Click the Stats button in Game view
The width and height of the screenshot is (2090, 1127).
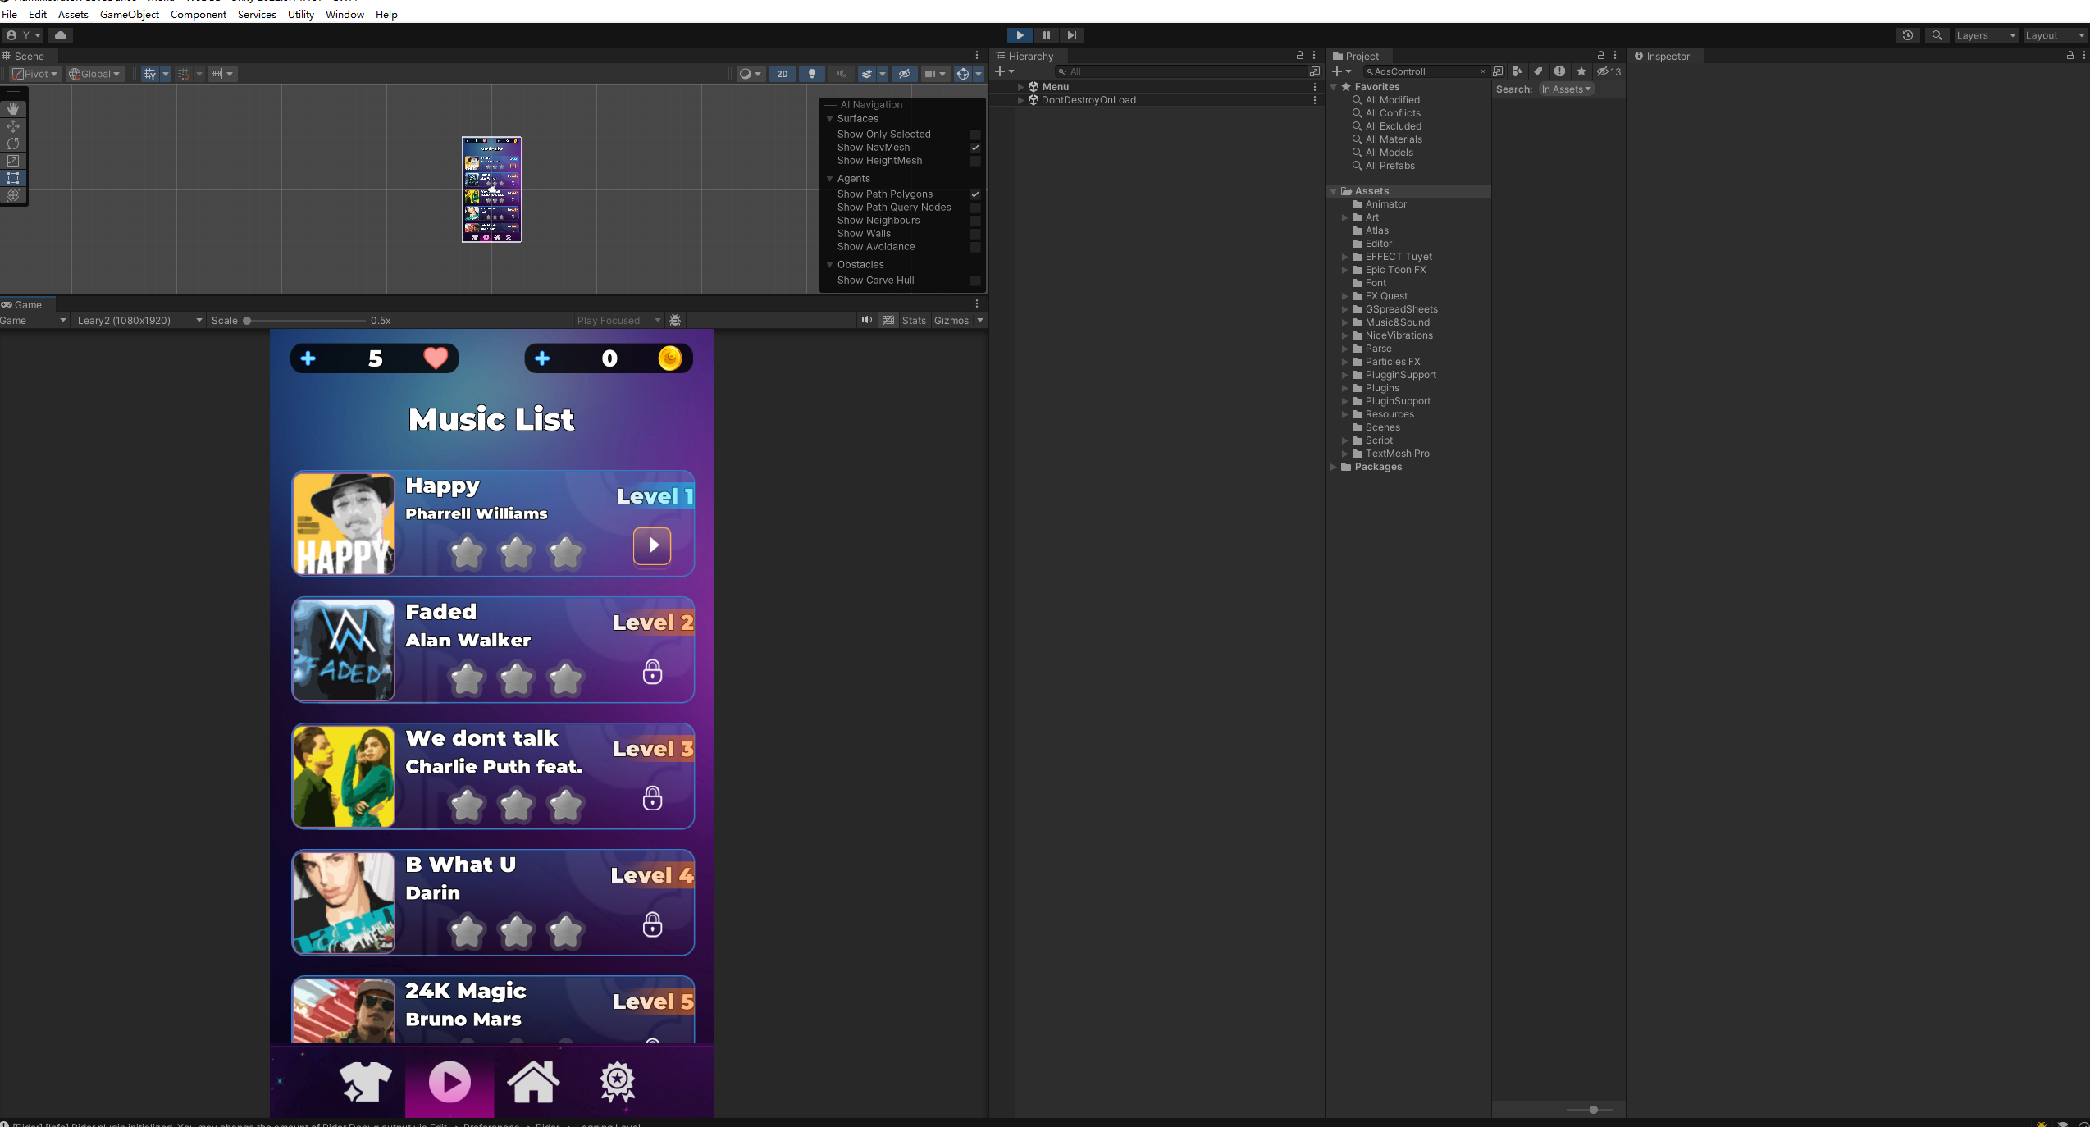(x=914, y=321)
